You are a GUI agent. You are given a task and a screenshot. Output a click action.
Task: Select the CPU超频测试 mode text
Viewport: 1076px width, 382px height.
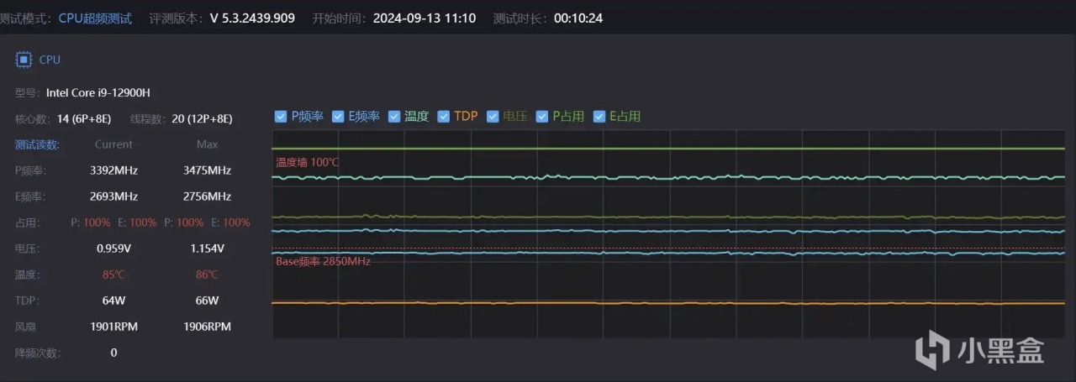tap(95, 18)
